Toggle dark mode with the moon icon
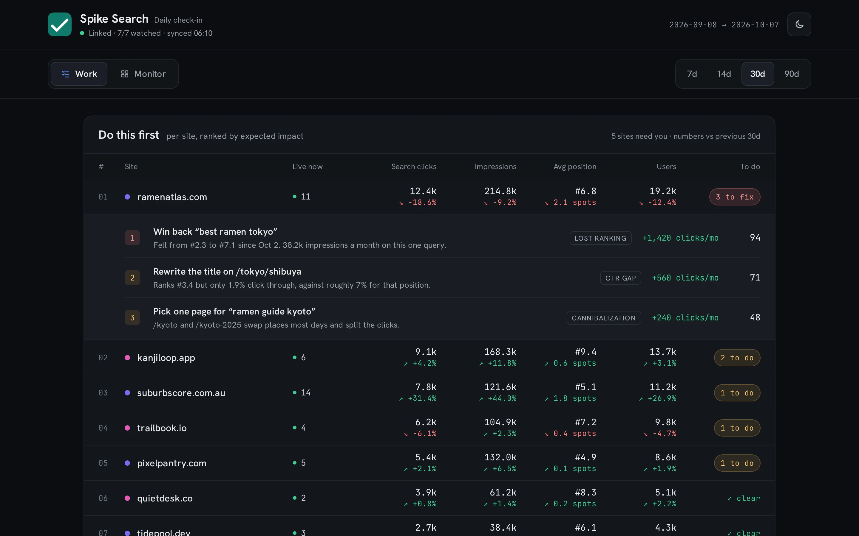The width and height of the screenshot is (859, 536). click(x=799, y=24)
